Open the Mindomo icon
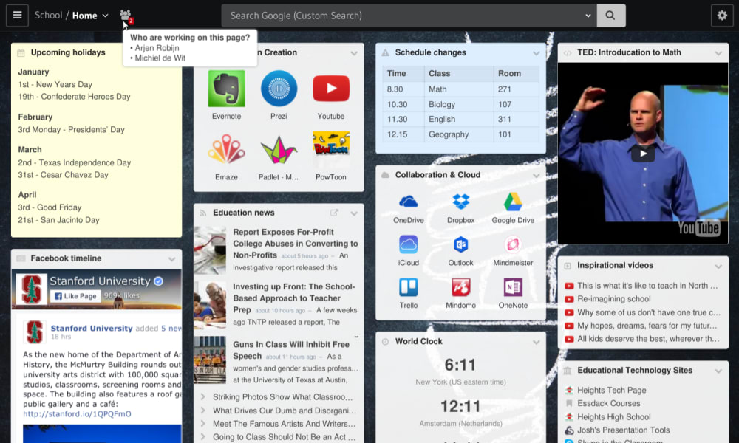This screenshot has width=739, height=443. coord(460,287)
